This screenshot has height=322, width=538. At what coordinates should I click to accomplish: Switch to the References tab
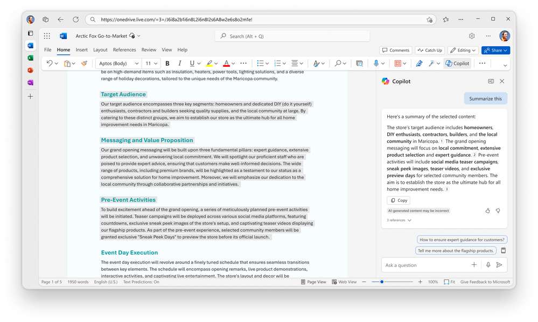pyautogui.click(x=124, y=50)
